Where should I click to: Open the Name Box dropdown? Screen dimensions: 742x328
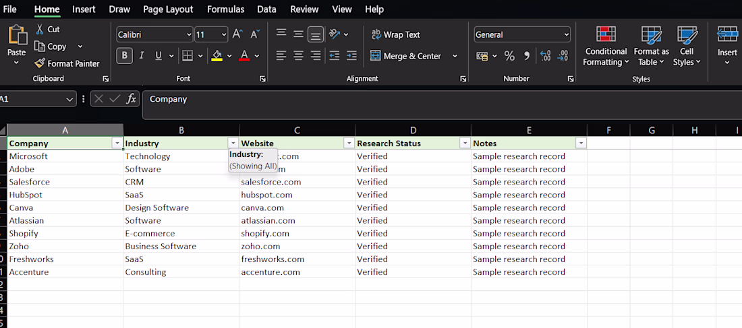pyautogui.click(x=69, y=99)
